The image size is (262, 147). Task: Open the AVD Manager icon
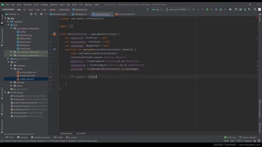245,9
